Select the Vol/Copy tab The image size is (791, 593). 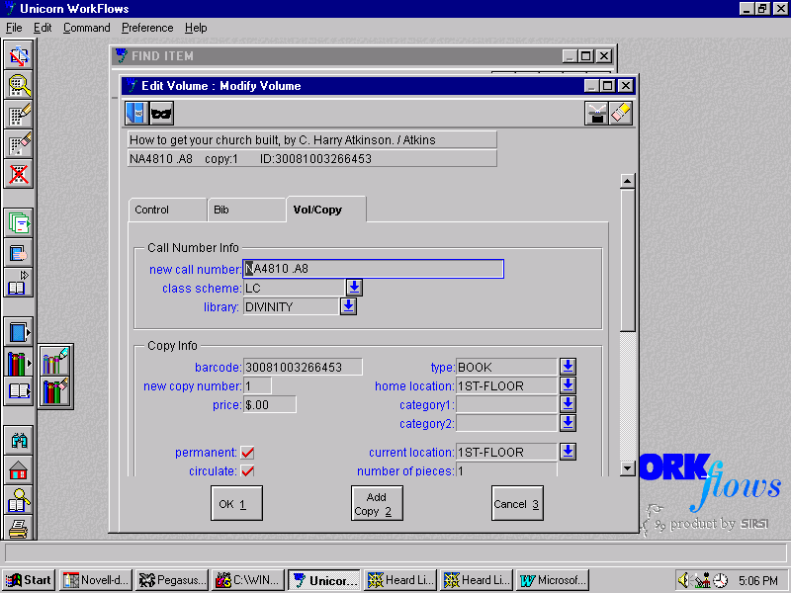[x=326, y=210]
